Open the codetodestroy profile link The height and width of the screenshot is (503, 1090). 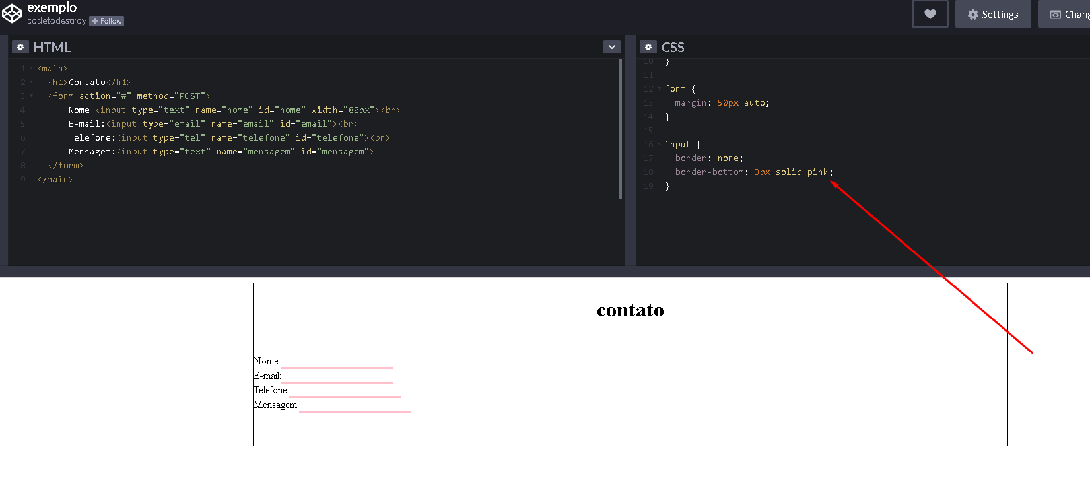click(57, 21)
